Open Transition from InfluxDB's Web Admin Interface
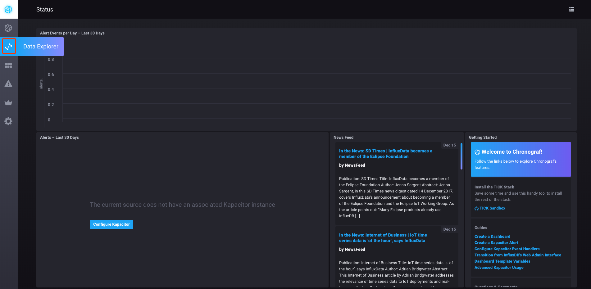The height and width of the screenshot is (289, 591). 518,255
